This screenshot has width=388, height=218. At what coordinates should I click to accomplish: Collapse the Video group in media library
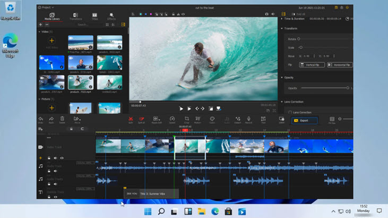(x=39, y=31)
